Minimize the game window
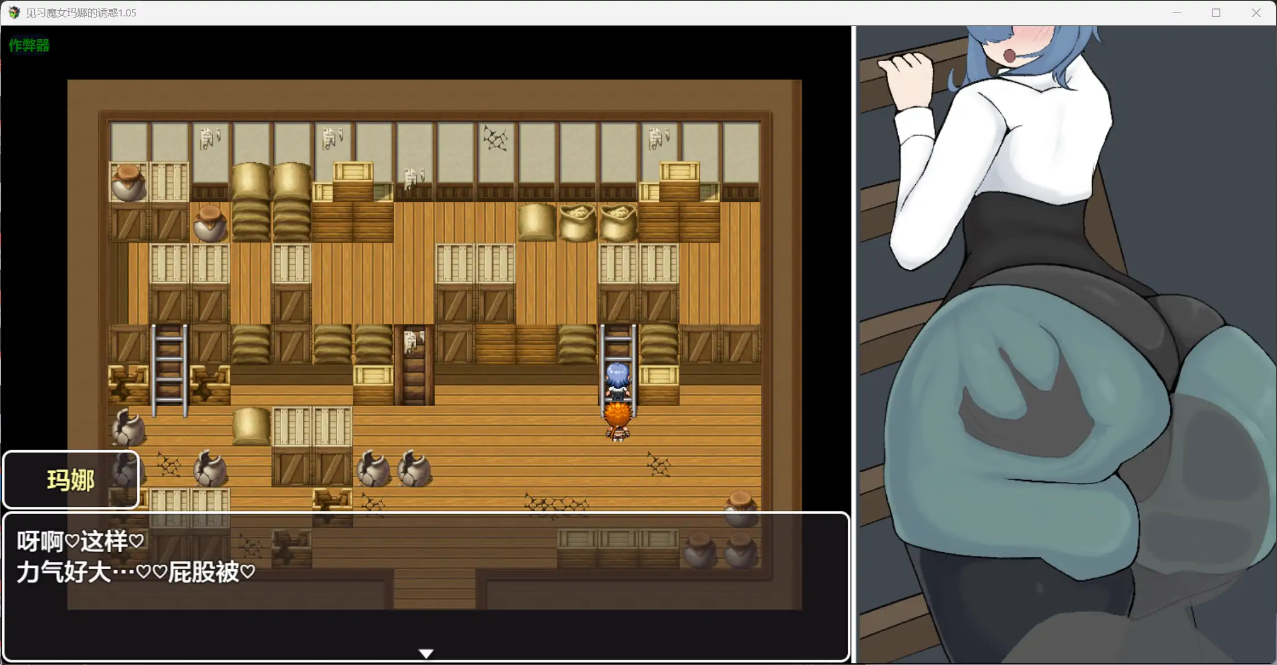This screenshot has width=1277, height=665. coord(1177,12)
